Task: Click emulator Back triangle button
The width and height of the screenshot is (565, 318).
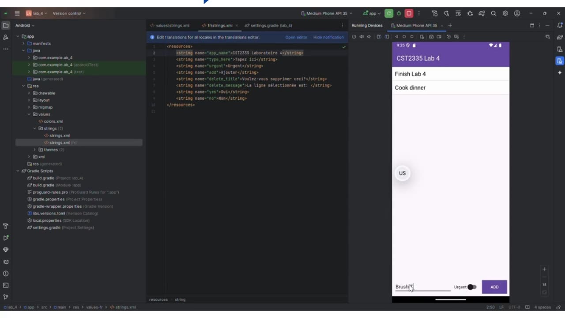Action: tap(396, 37)
